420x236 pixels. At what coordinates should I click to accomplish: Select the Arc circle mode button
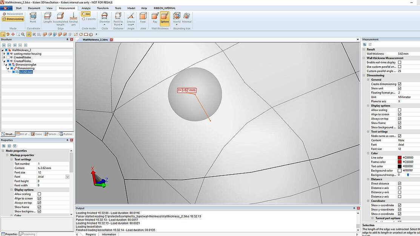point(86,14)
